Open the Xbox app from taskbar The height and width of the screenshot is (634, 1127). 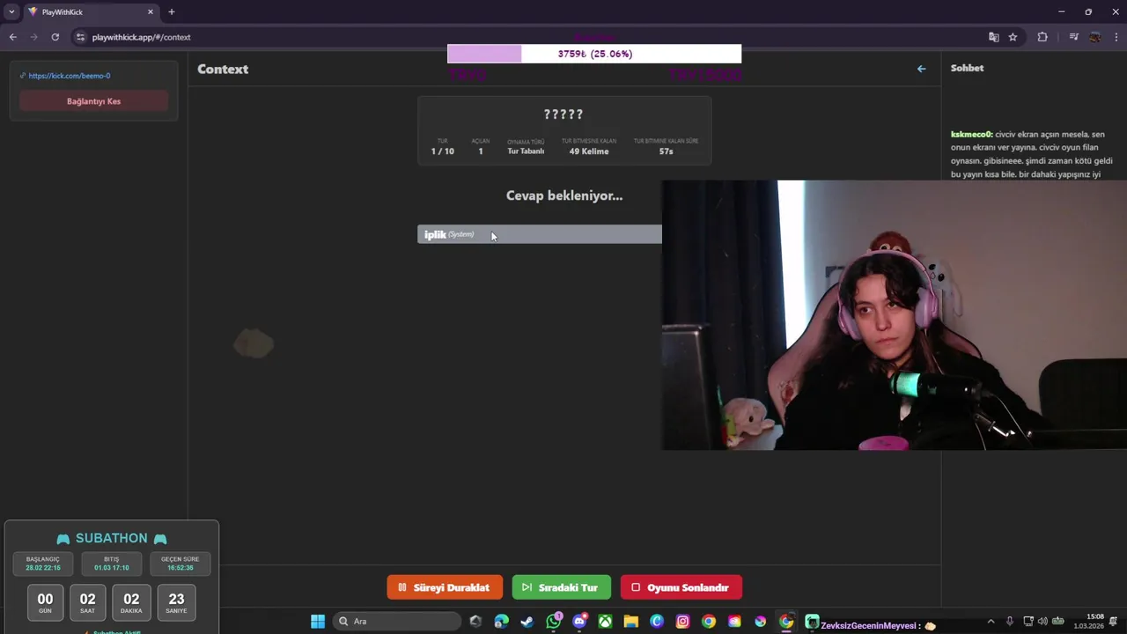tap(606, 622)
